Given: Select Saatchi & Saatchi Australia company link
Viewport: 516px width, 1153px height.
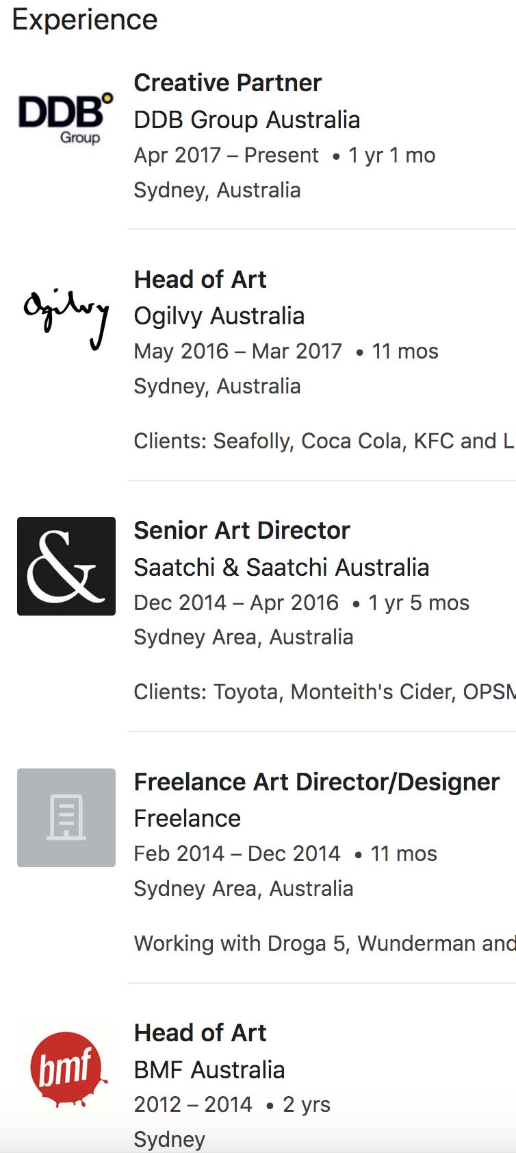Looking at the screenshot, I should (282, 568).
